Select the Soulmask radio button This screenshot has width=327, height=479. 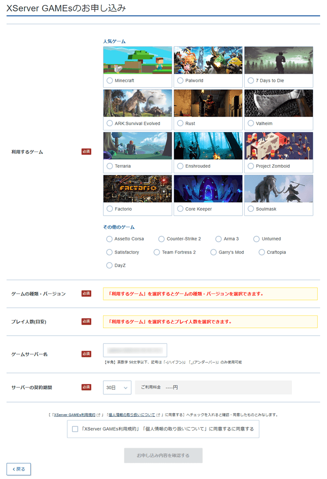(x=251, y=209)
